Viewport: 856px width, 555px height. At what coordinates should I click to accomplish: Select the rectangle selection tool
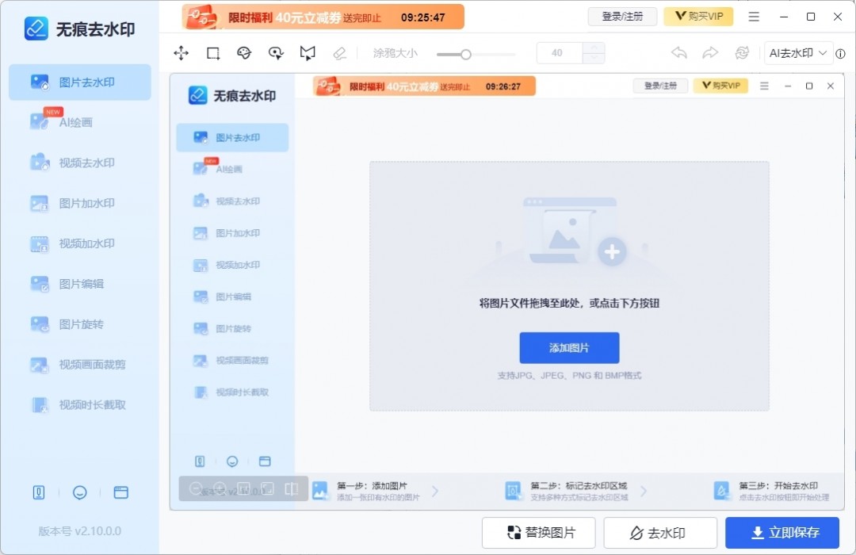point(212,52)
